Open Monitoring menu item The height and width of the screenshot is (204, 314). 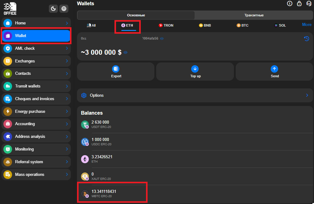pos(36,149)
